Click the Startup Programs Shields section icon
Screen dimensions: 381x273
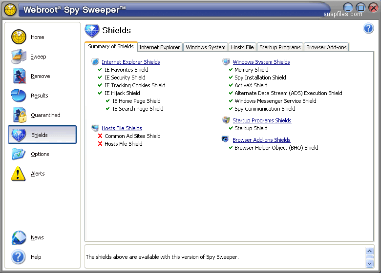pyautogui.click(x=226, y=120)
